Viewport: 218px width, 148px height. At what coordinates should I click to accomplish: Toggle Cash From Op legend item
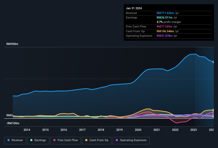[x=97, y=140]
